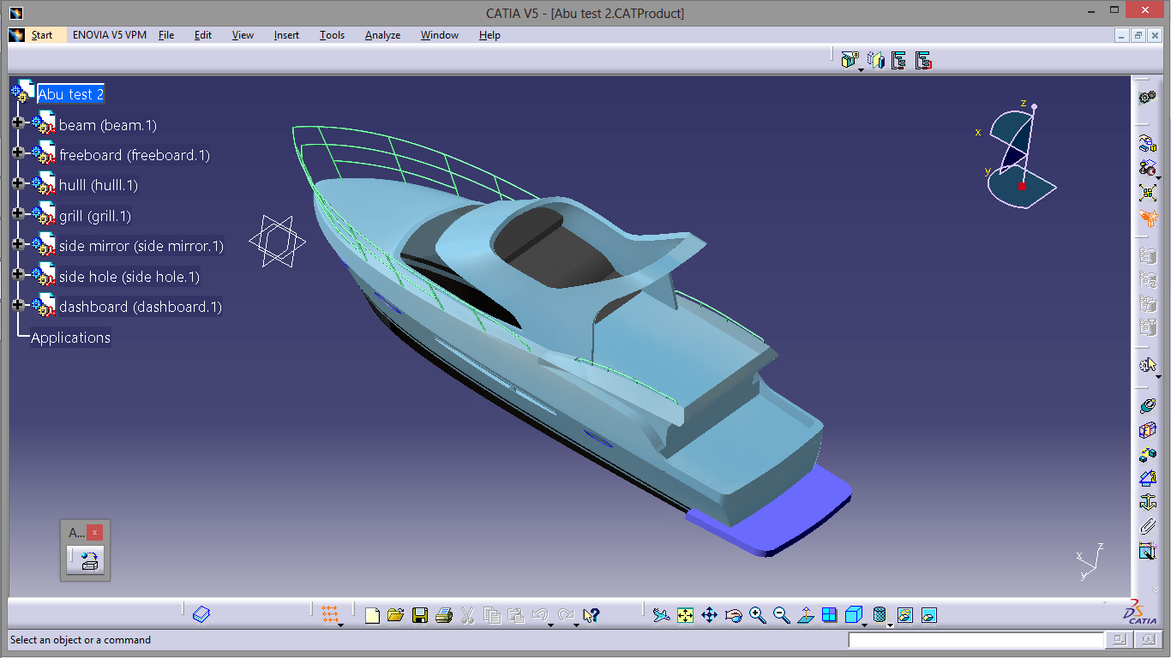
Task: Open the Start menu
Action: [x=42, y=35]
